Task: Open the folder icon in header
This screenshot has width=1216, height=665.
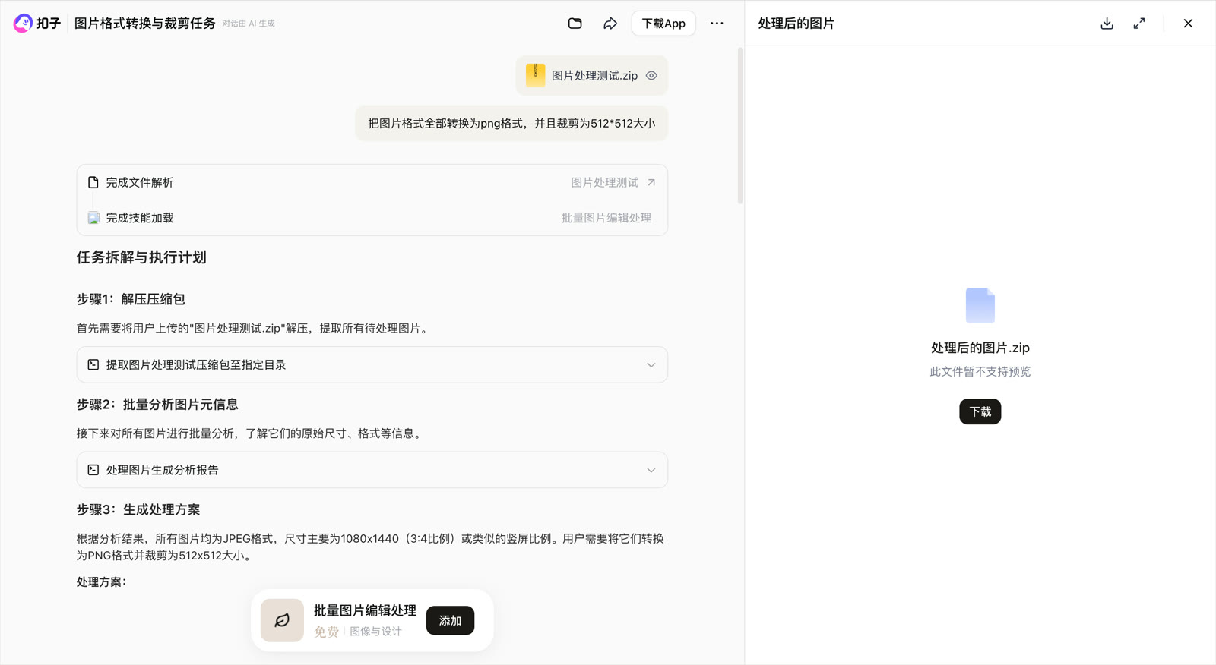Action: (x=575, y=24)
